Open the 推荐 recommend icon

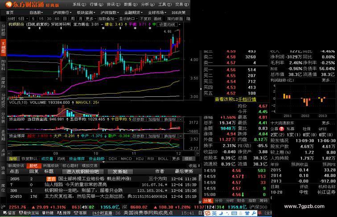(60, 213)
